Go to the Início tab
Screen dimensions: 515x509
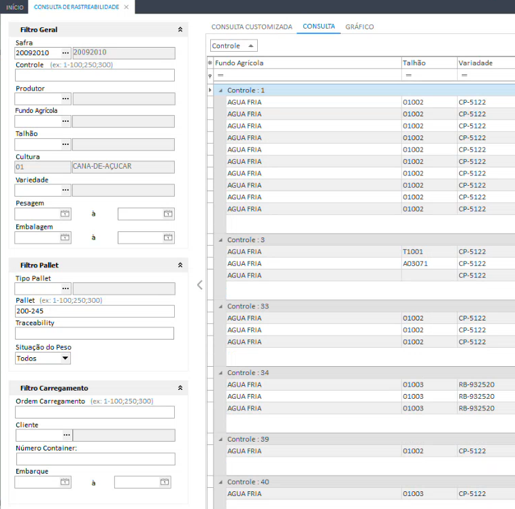[x=14, y=7]
